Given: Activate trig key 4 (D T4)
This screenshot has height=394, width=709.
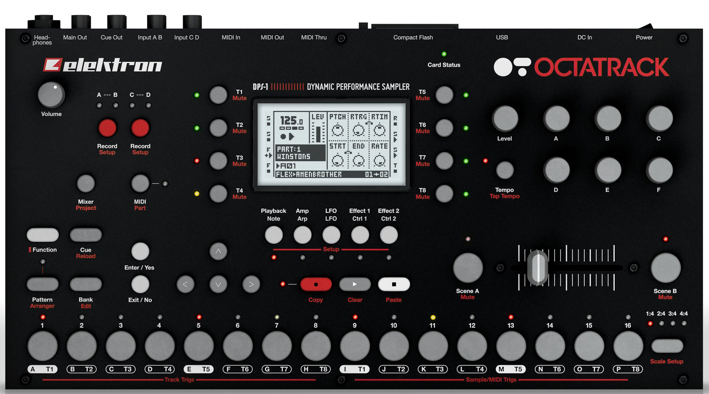Looking at the screenshot, I should pyautogui.click(x=160, y=346).
